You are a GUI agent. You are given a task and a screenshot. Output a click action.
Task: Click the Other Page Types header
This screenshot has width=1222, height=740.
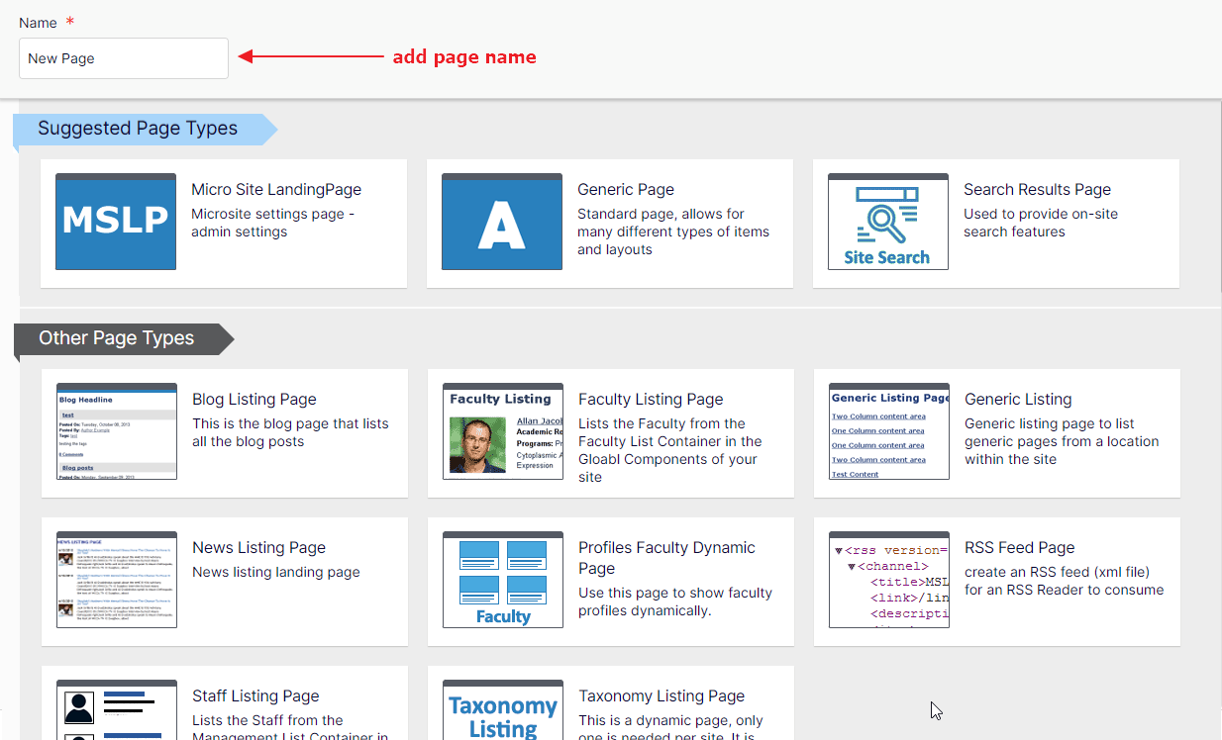[x=117, y=338]
